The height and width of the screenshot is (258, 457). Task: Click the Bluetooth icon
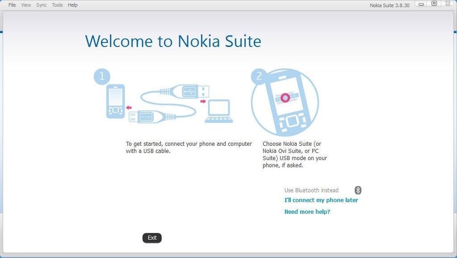[x=358, y=190]
